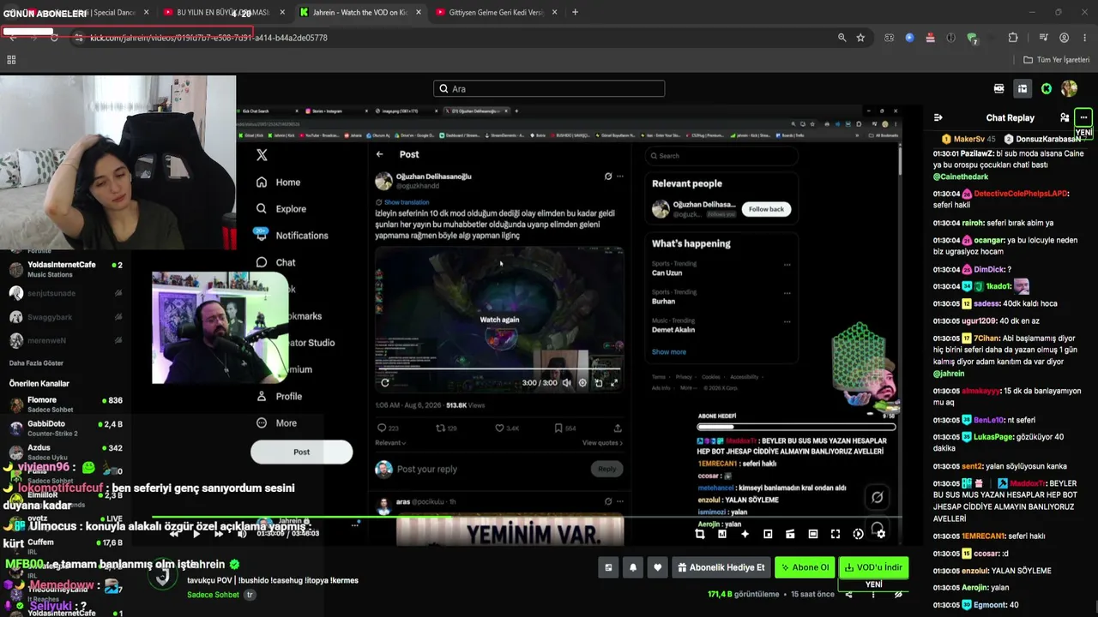
Task: Click More in the X sidebar
Action: click(x=276, y=422)
